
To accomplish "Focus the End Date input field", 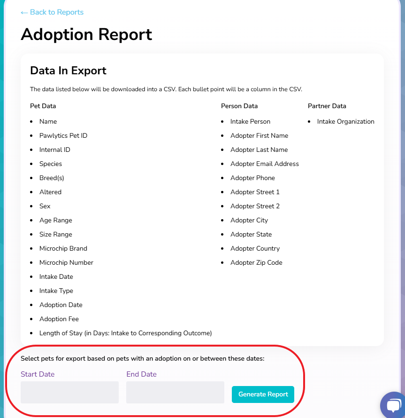I will click(x=175, y=392).
